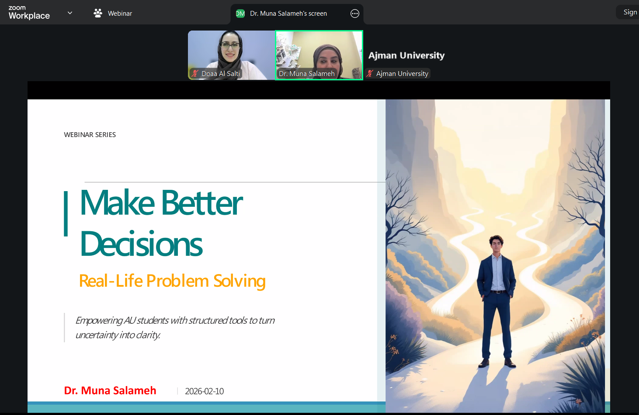This screenshot has height=415, width=639.
Task: Click Ajman University's muted microphone icon
Action: (370, 73)
